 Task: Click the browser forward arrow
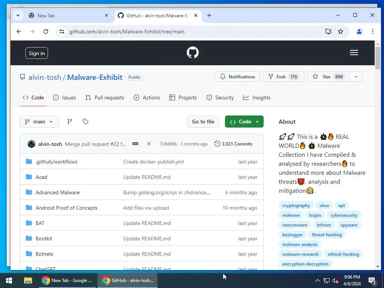32,31
